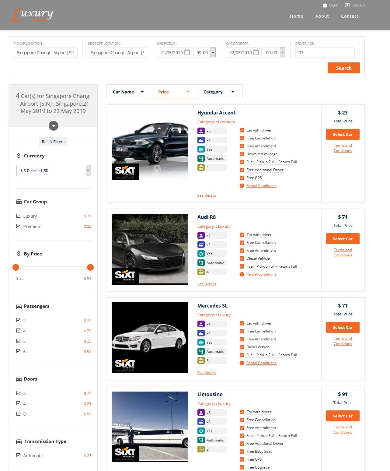Click info icon beside Hyundai Rental Conditions
Screen dimensions: 390x471
(x=242, y=186)
